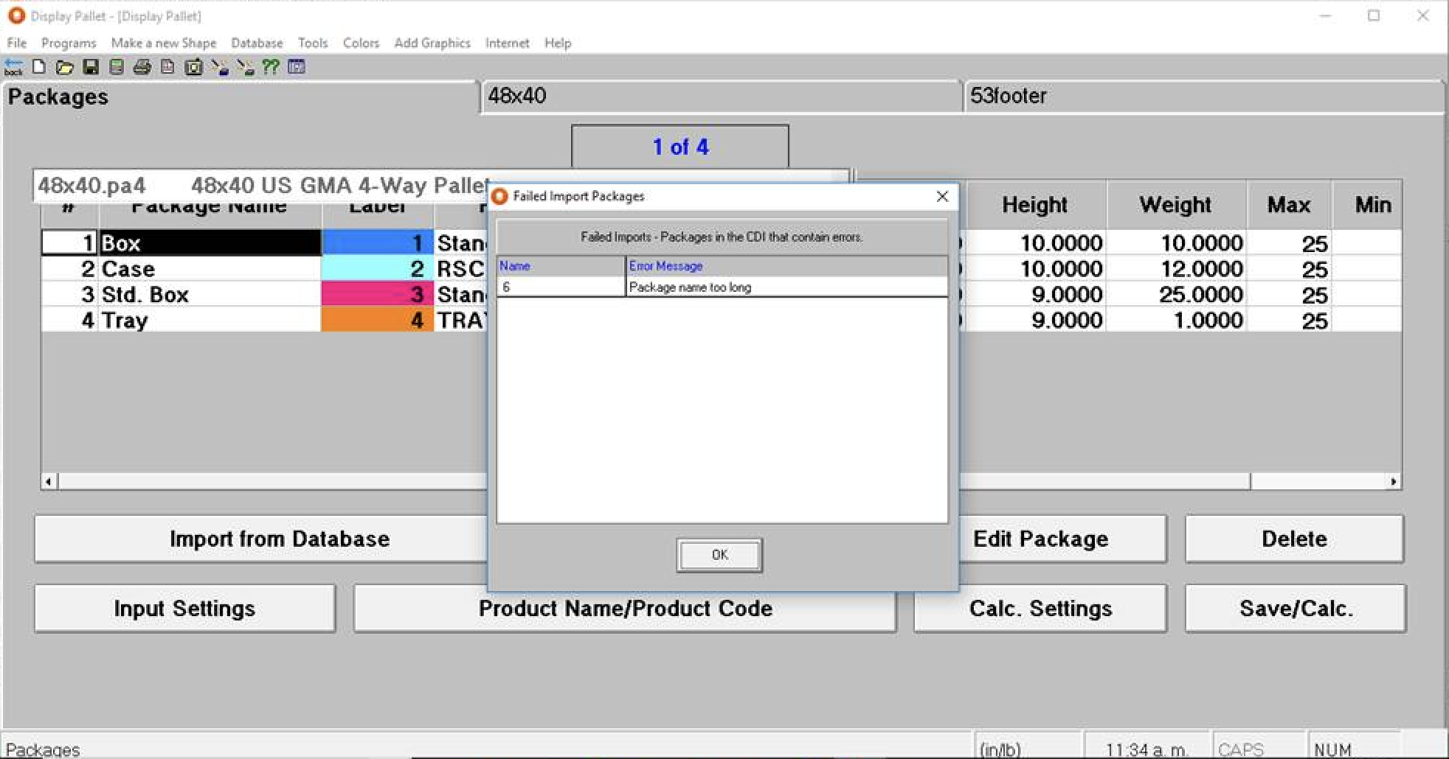
Task: Open file using the folder icon
Action: [x=65, y=68]
